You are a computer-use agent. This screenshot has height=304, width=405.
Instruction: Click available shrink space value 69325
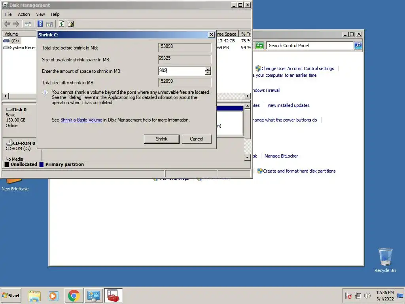185,59
